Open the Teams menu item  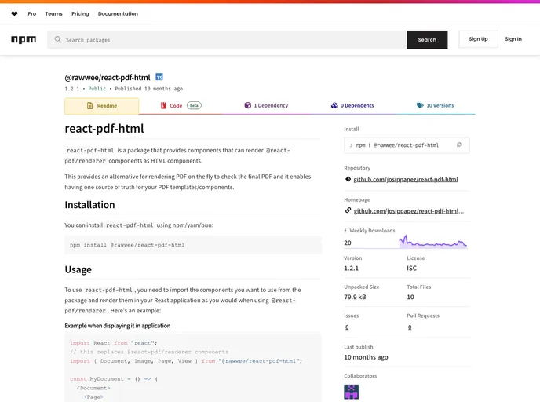point(53,14)
